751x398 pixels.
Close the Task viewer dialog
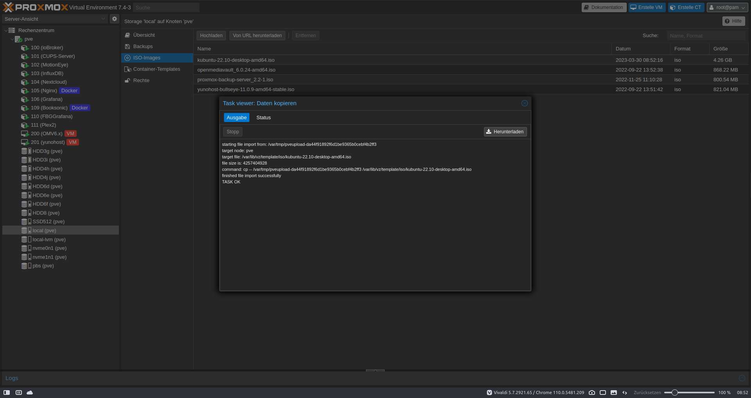(x=525, y=103)
